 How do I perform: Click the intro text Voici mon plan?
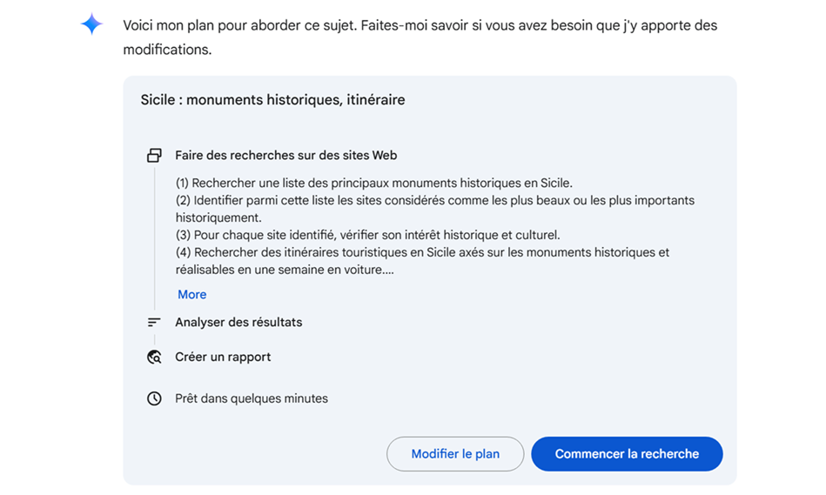(420, 37)
